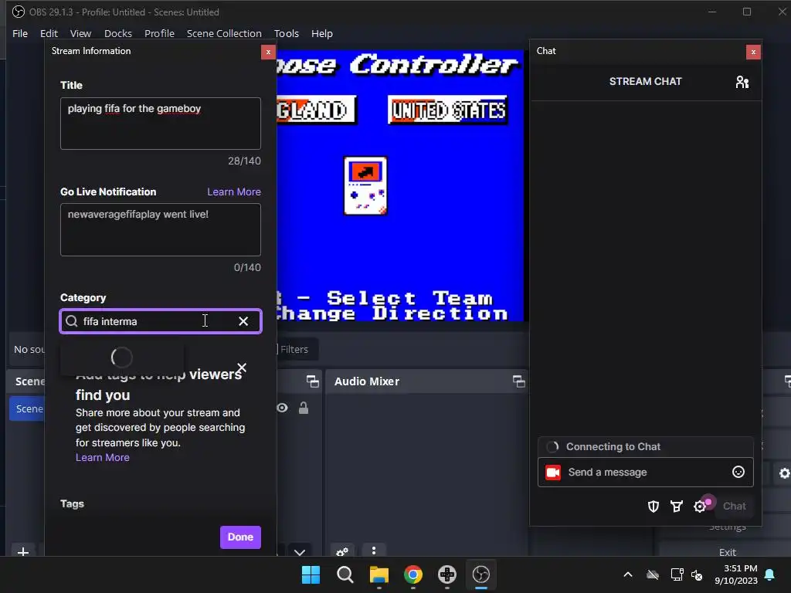
Task: Open the View menu
Action: (80, 34)
